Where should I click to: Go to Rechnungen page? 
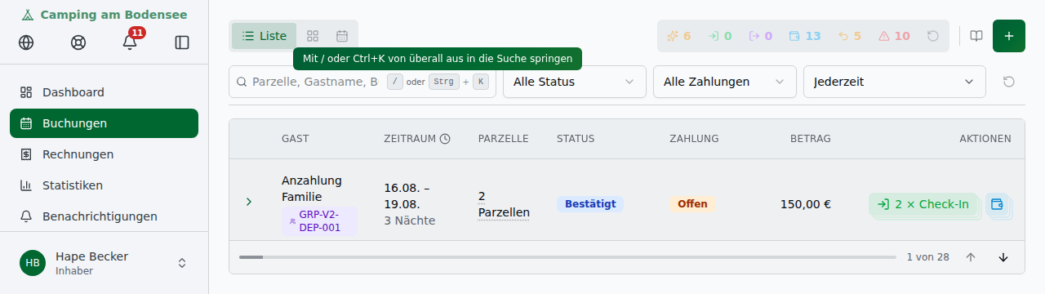pyautogui.click(x=104, y=154)
